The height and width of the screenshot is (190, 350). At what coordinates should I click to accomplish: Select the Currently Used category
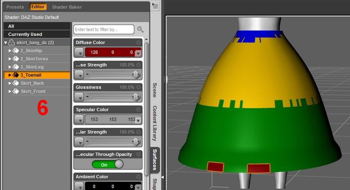point(37,34)
